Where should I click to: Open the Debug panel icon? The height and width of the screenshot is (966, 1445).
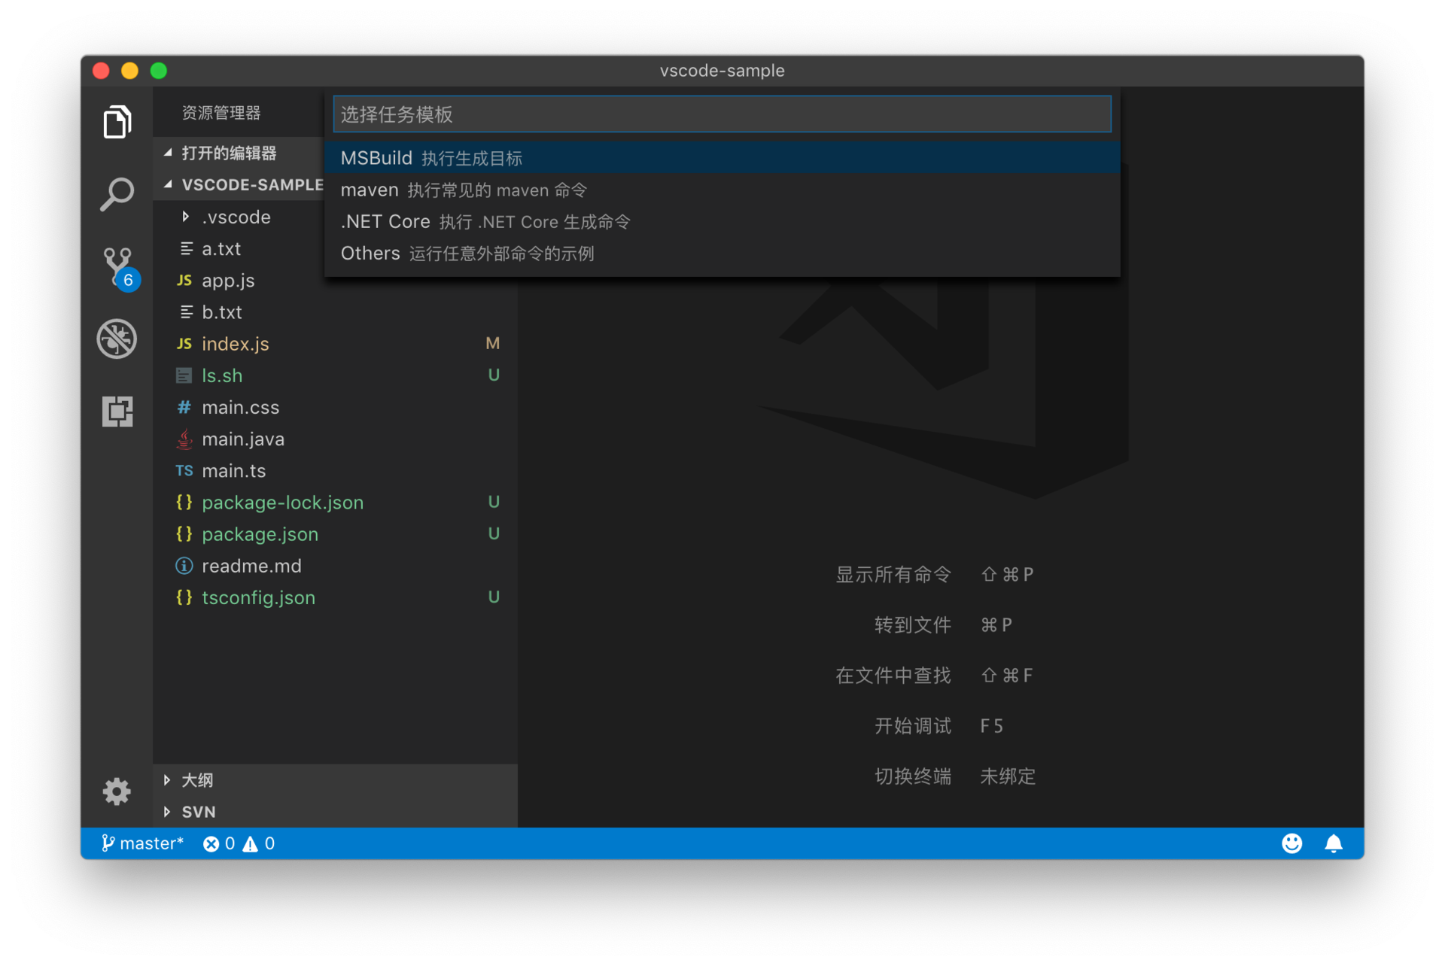pyautogui.click(x=117, y=339)
